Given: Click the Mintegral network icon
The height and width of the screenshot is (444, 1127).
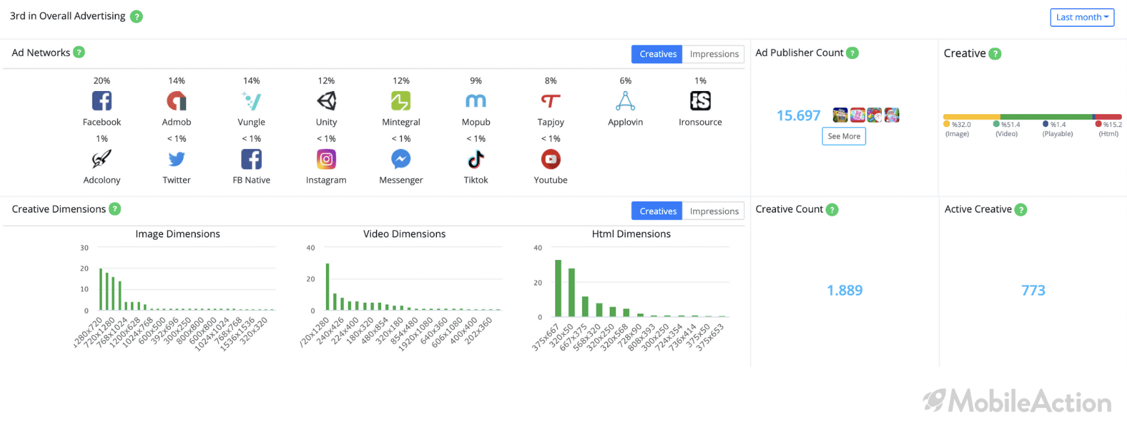Looking at the screenshot, I should pos(401,101).
